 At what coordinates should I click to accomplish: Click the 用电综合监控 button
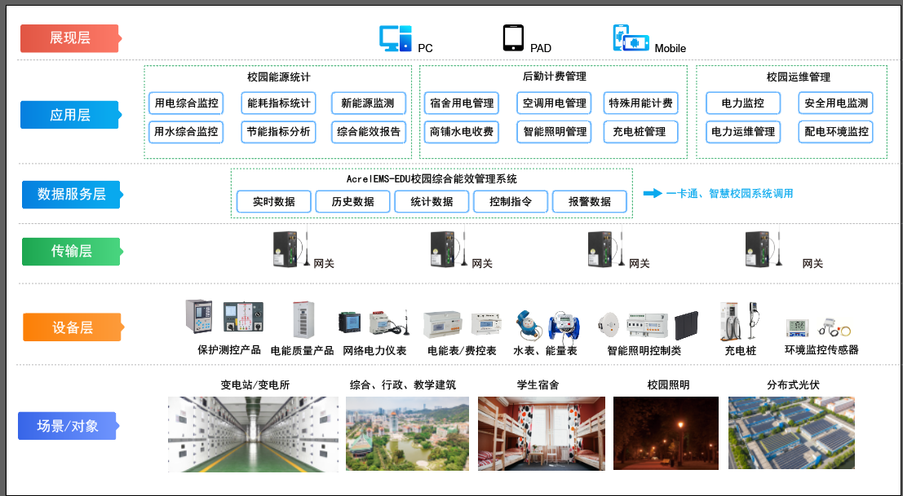(187, 103)
